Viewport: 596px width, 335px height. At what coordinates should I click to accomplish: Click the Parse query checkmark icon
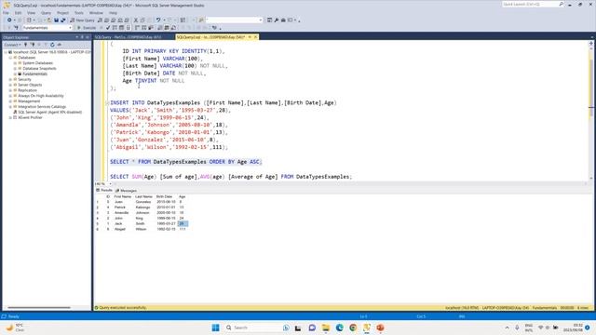point(108,28)
